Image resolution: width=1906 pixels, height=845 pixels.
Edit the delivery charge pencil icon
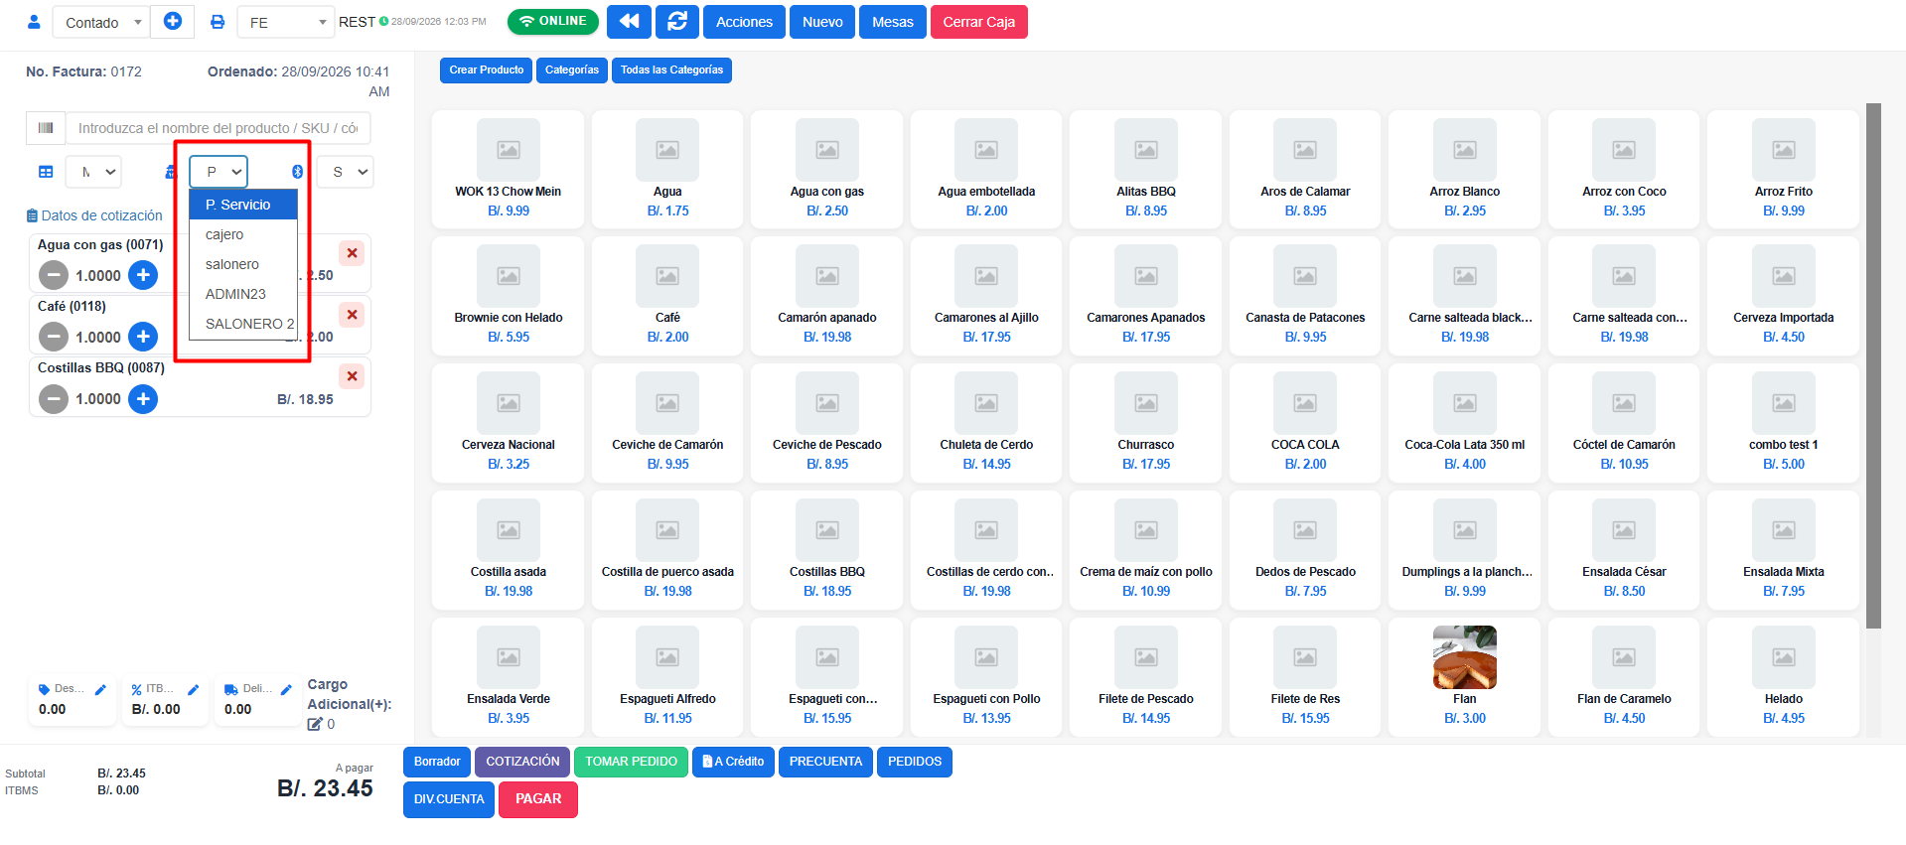(x=286, y=689)
